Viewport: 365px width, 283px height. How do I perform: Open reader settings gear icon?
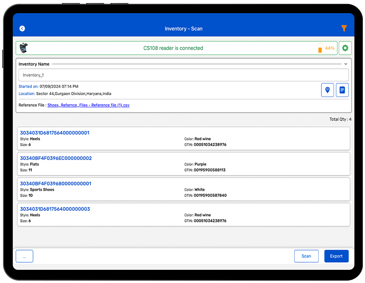click(x=345, y=48)
